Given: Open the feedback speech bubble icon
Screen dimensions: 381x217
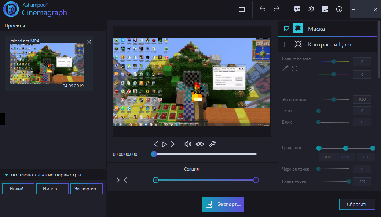Looking at the screenshot, I should point(297,9).
